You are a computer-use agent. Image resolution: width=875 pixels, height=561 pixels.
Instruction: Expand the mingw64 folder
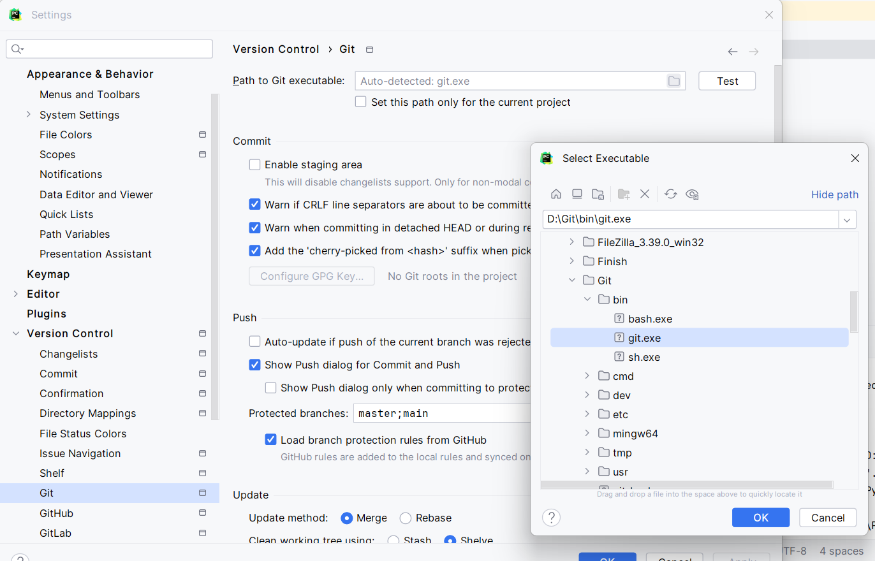pos(587,433)
